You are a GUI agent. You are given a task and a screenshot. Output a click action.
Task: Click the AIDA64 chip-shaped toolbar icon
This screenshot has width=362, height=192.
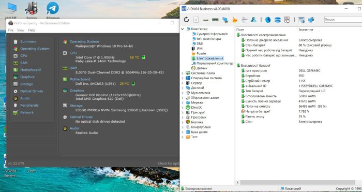click(x=205, y=20)
